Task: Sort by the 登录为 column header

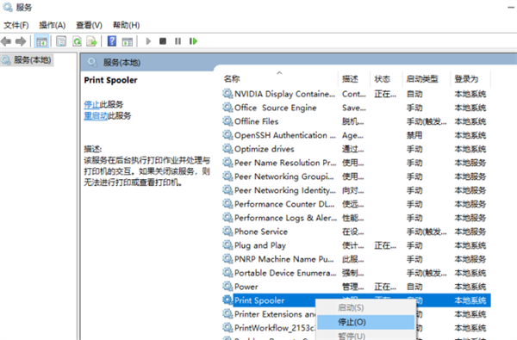Action: click(470, 78)
